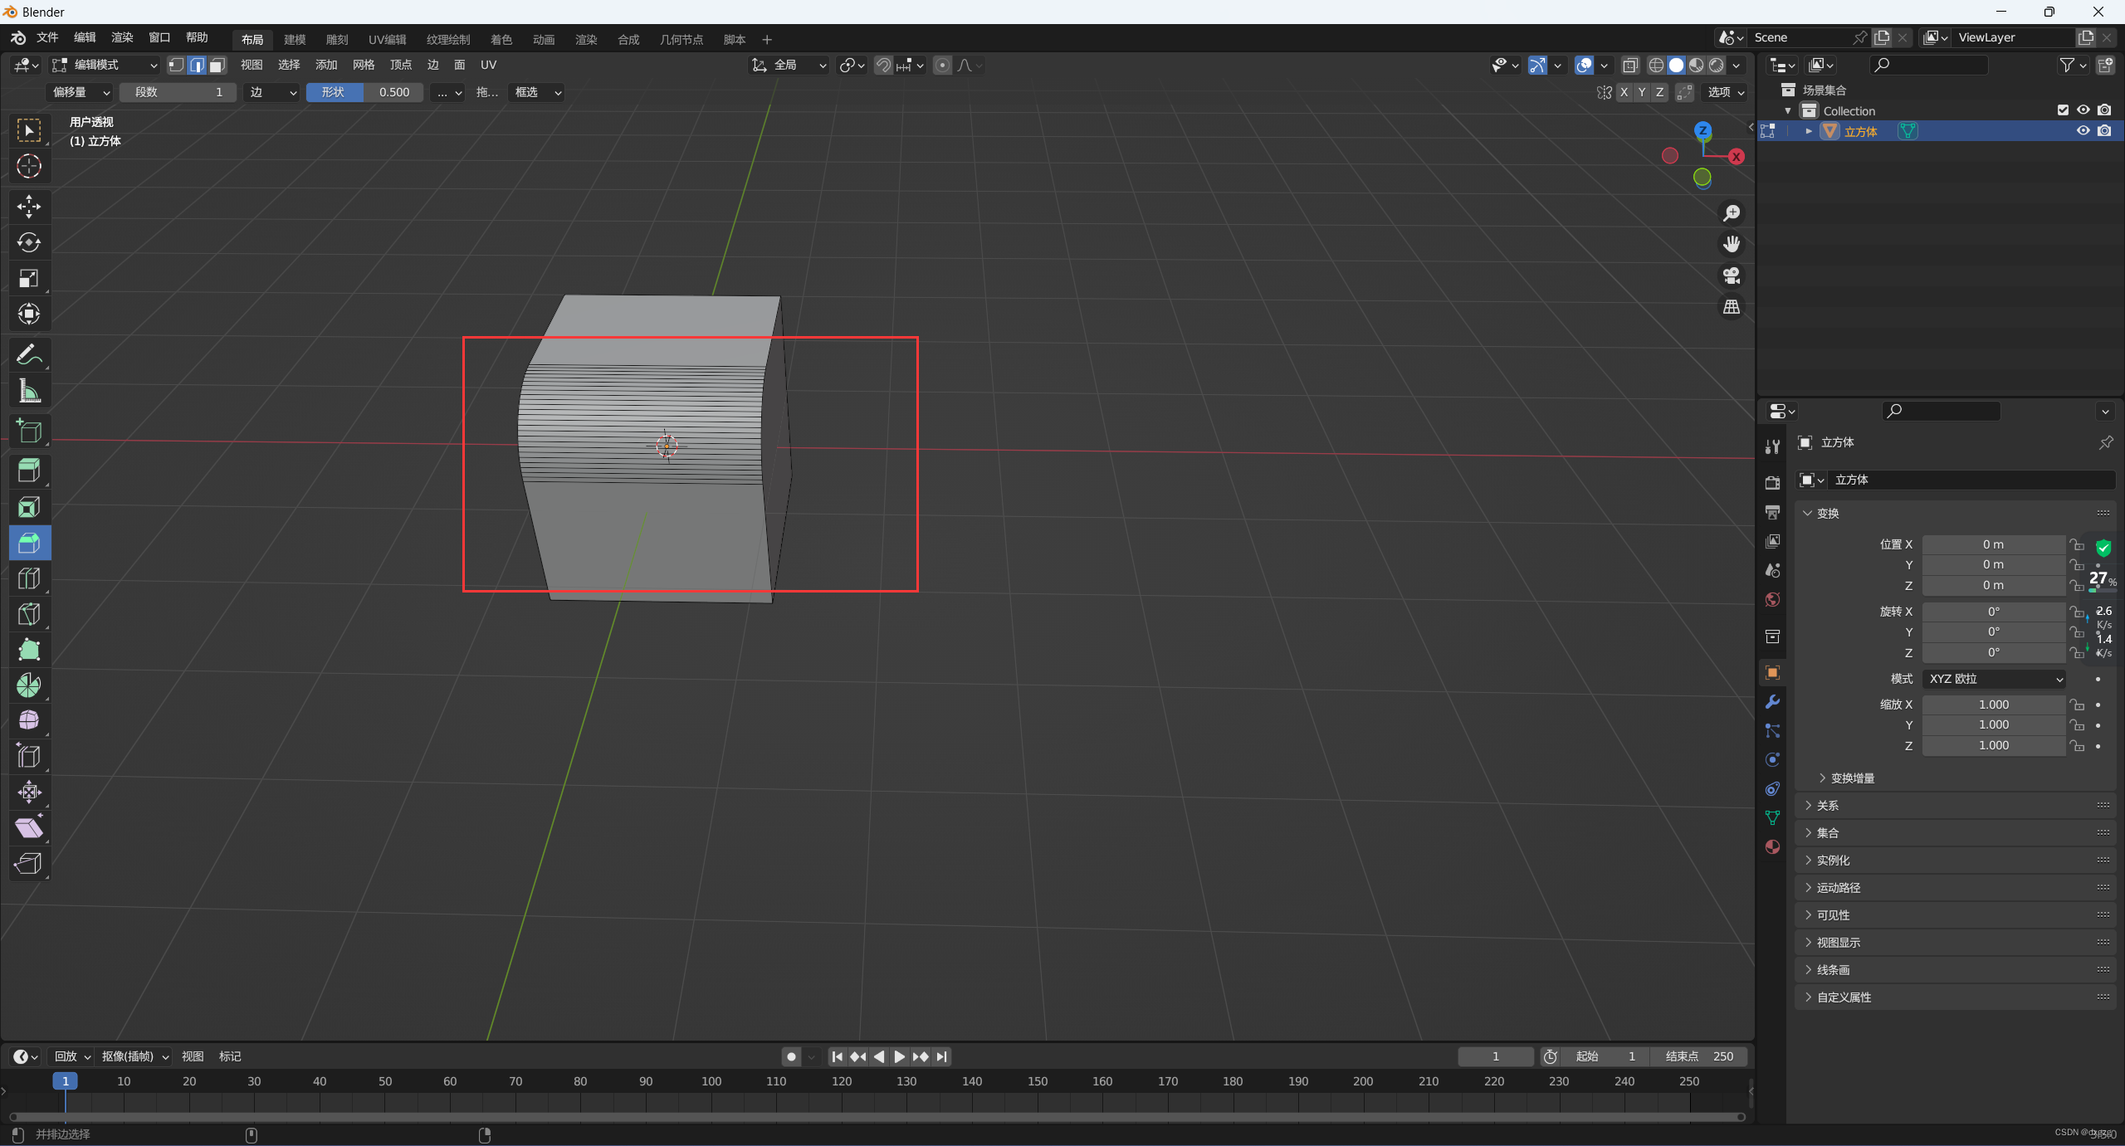Click the zoom viewport magnifier icon
The image size is (2125, 1146).
(x=1732, y=213)
